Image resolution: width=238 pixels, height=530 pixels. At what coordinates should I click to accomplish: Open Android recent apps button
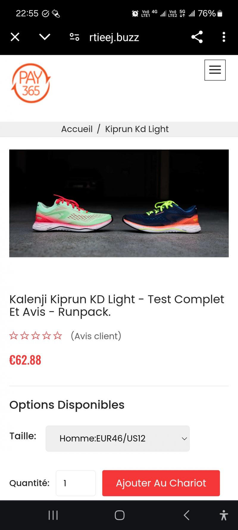(53, 515)
